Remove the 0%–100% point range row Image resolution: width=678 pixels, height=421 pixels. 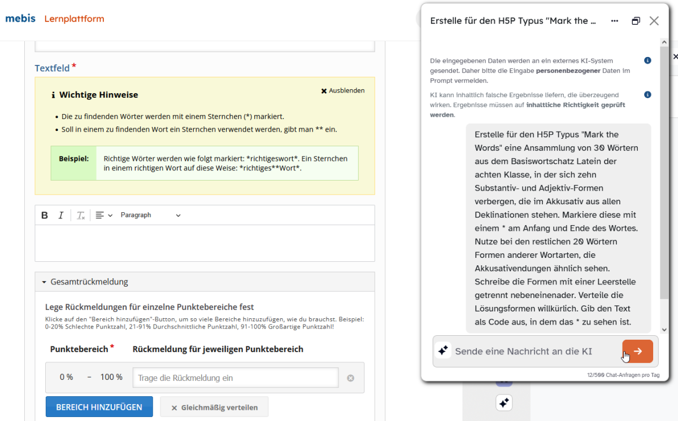[x=350, y=378]
